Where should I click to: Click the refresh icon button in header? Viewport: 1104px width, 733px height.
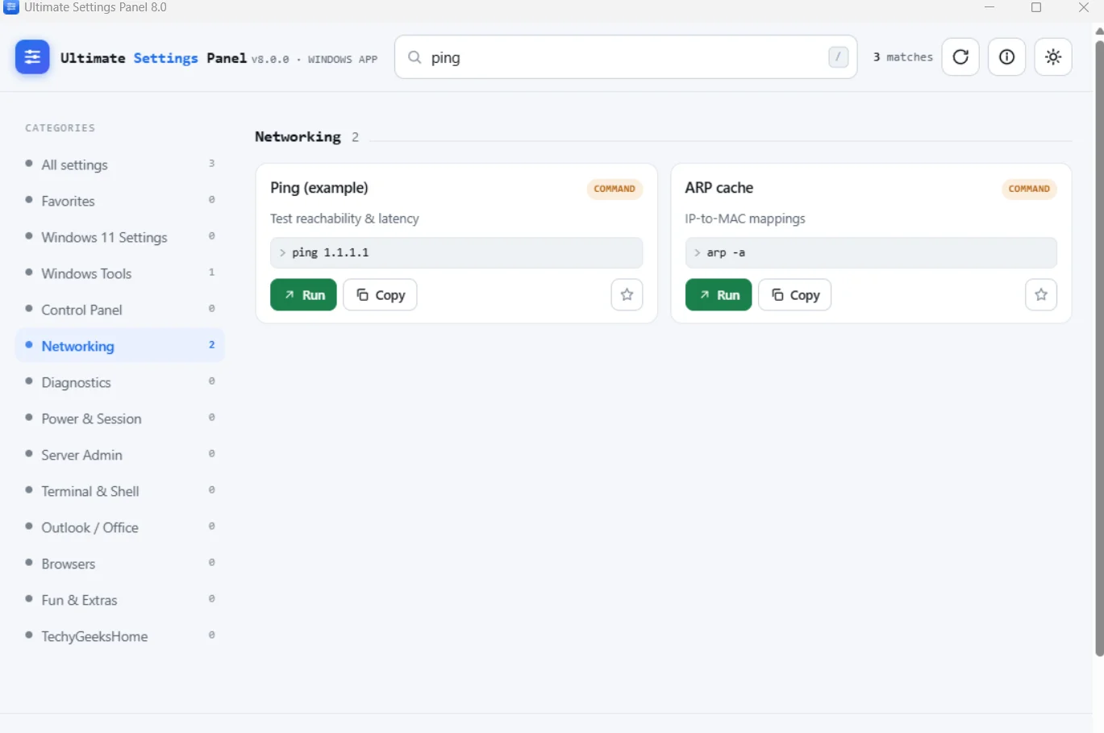coord(960,57)
